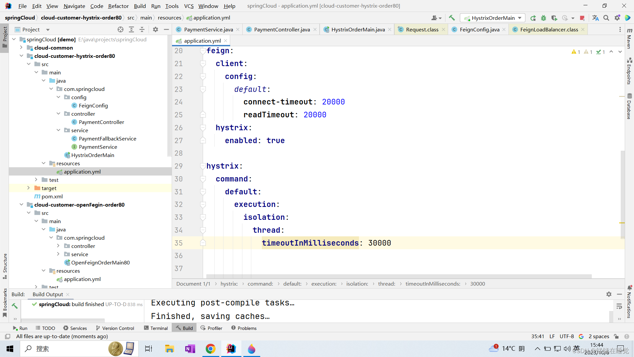This screenshot has width=634, height=357.
Task: Toggle the Terminal tool window
Action: [158, 328]
